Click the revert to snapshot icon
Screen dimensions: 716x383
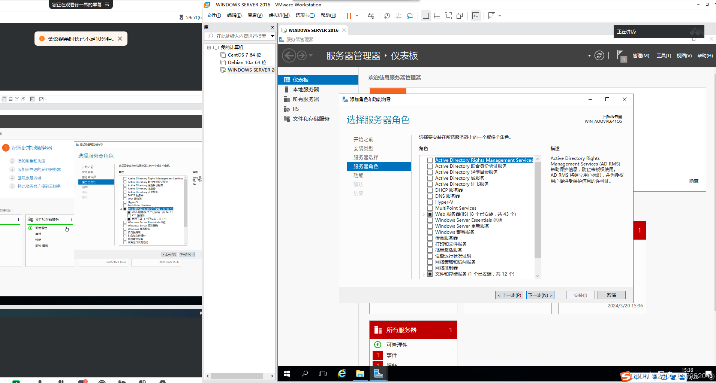coord(398,16)
